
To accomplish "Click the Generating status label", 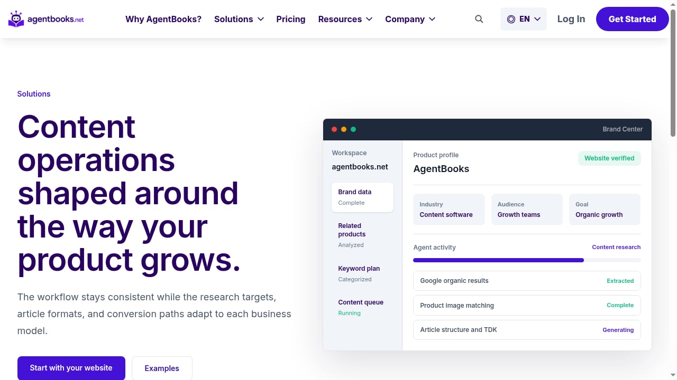I will click(618, 330).
